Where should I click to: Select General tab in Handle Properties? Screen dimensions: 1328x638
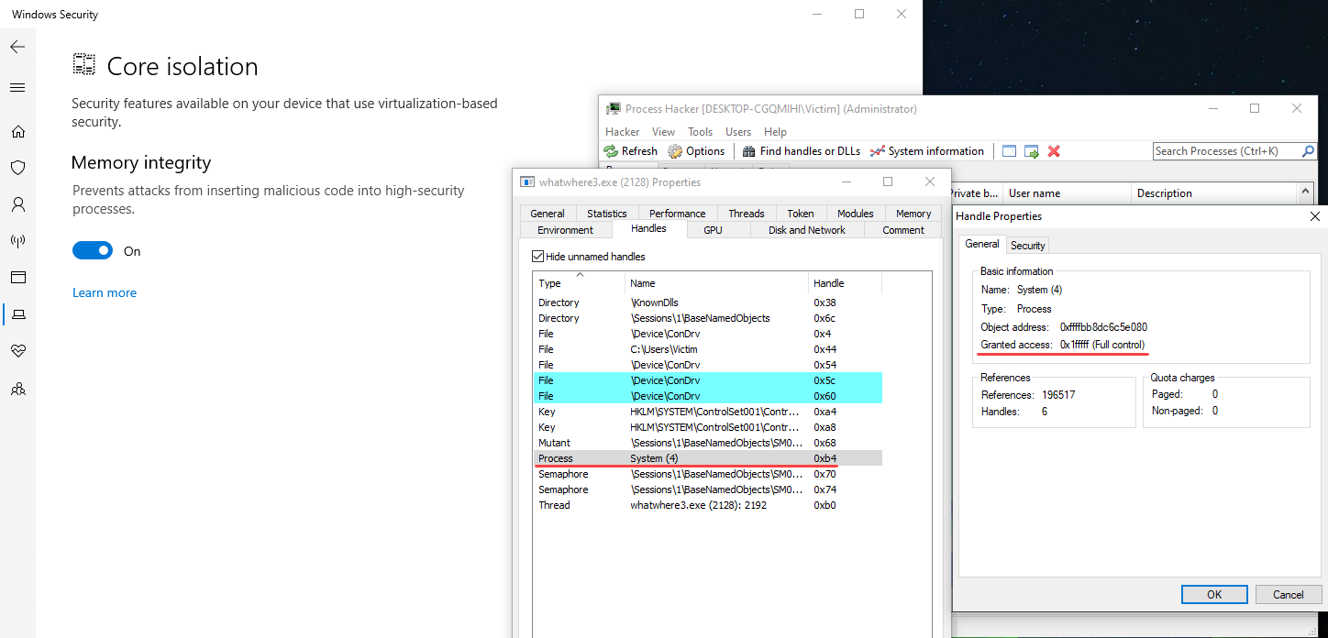coord(982,244)
